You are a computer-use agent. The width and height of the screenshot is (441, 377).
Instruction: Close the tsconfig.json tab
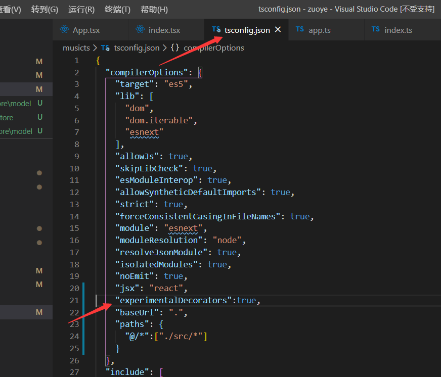point(278,29)
